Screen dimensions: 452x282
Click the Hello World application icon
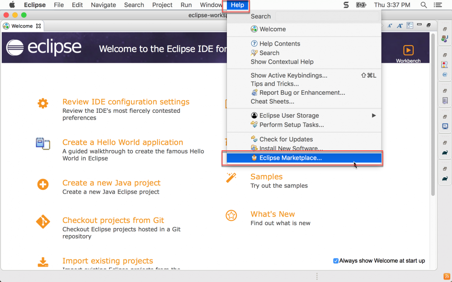tap(43, 143)
